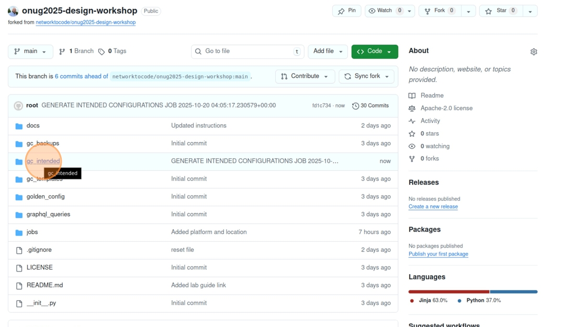Screen dimensions: 586x327
Task: Focus the Go to file search field
Action: point(247,52)
